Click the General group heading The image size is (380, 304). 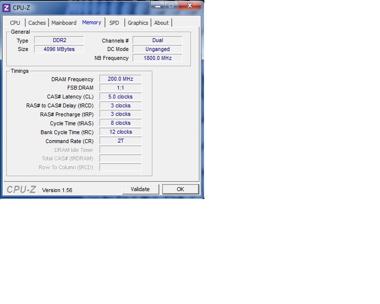click(20, 32)
